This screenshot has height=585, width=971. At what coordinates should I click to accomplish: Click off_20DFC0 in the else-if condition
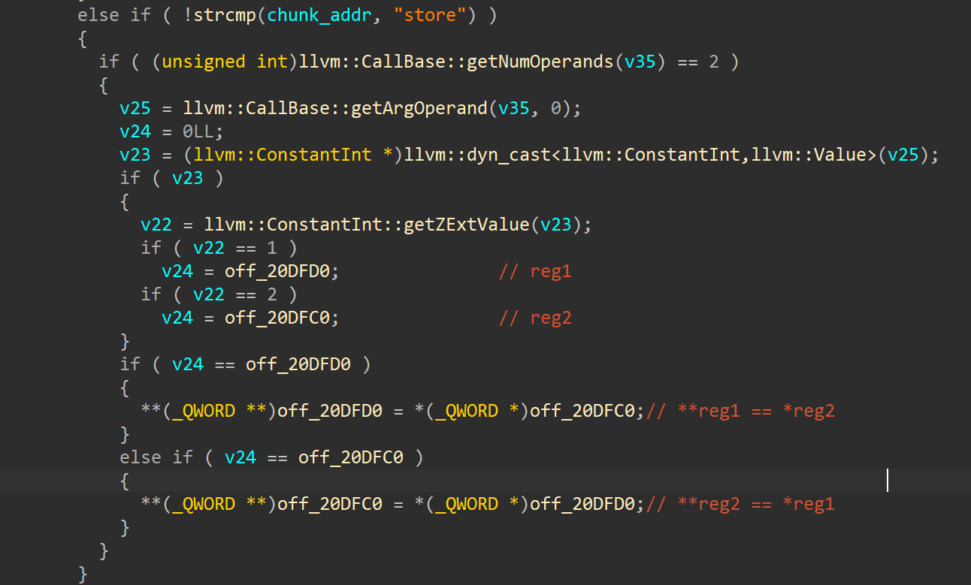pyautogui.click(x=351, y=457)
